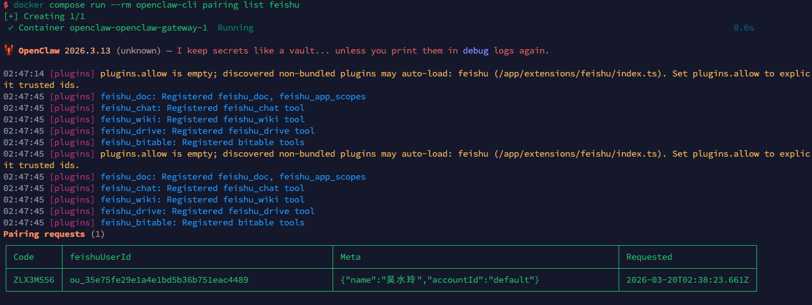Select the feishuUserId value starting ou_35e75

pos(159,280)
